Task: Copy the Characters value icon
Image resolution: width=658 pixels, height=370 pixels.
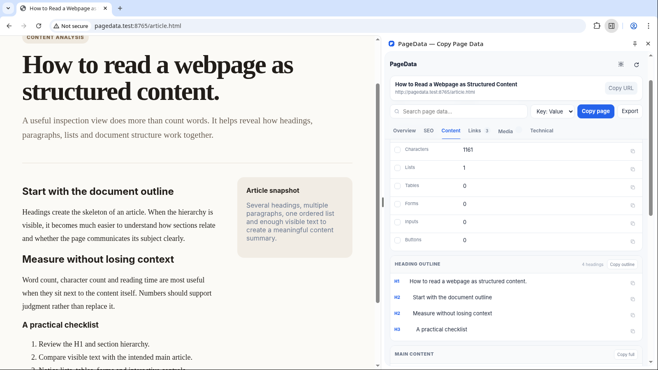Action: (x=633, y=151)
